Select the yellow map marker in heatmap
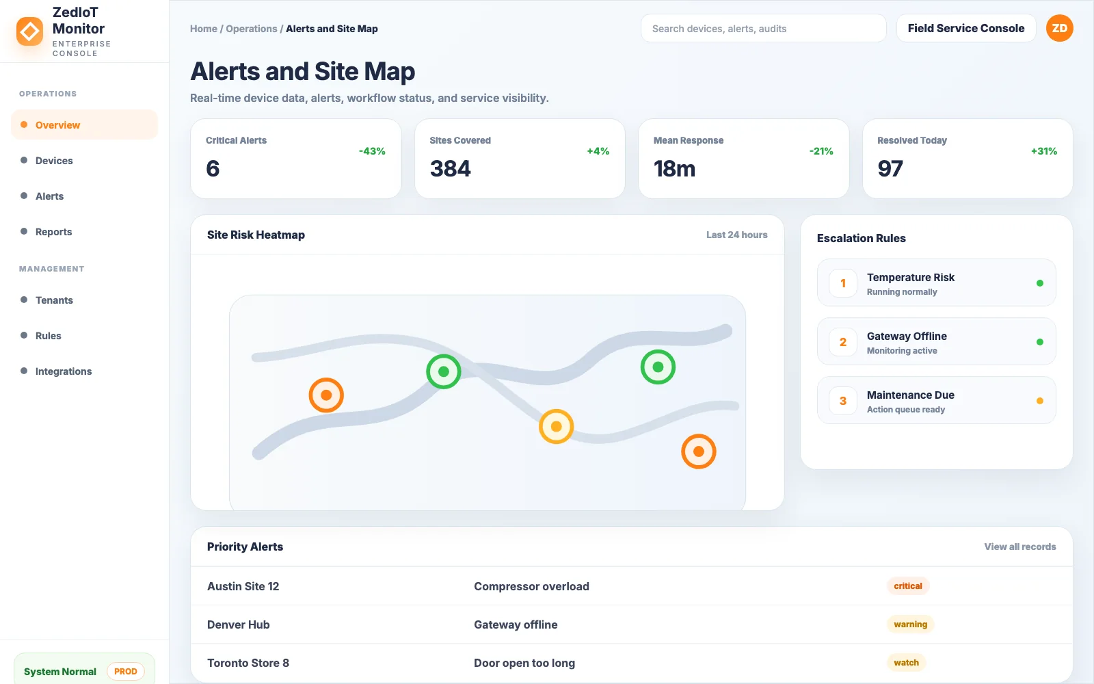The width and height of the screenshot is (1094, 684). pos(556,426)
